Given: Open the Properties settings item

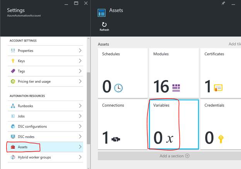Looking at the screenshot, I should pos(45,51).
